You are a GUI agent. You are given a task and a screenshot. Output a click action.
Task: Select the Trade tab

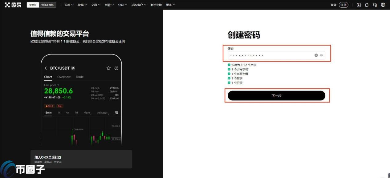(x=79, y=77)
